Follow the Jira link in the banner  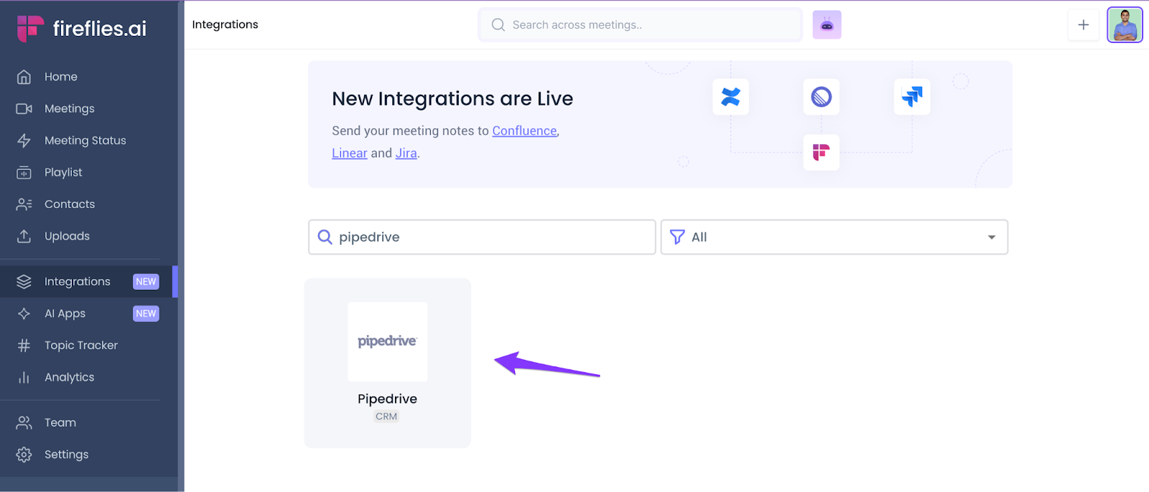click(406, 153)
